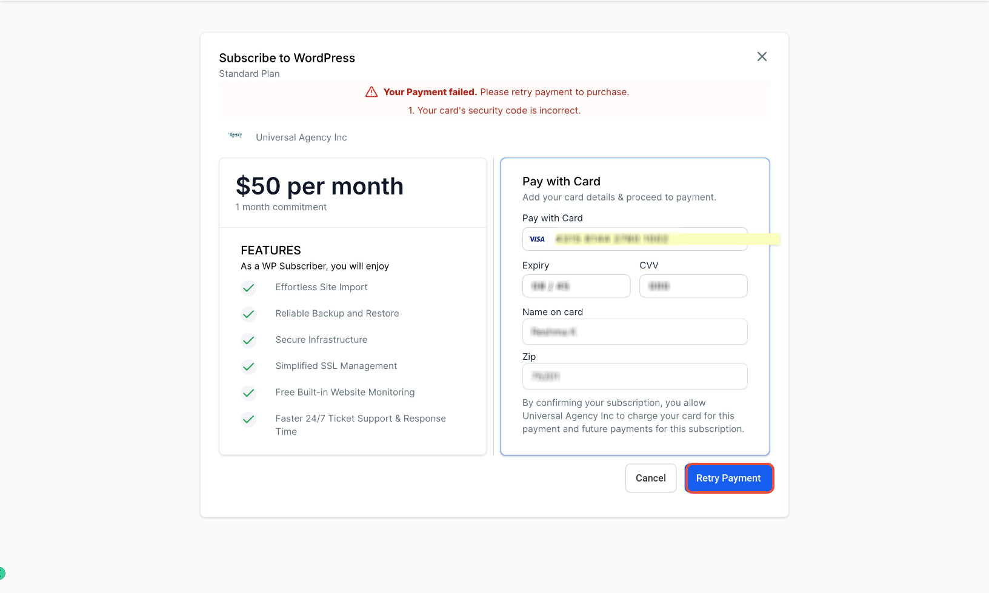Click the payment failed warning triangle icon
The height and width of the screenshot is (593, 989).
(x=371, y=92)
